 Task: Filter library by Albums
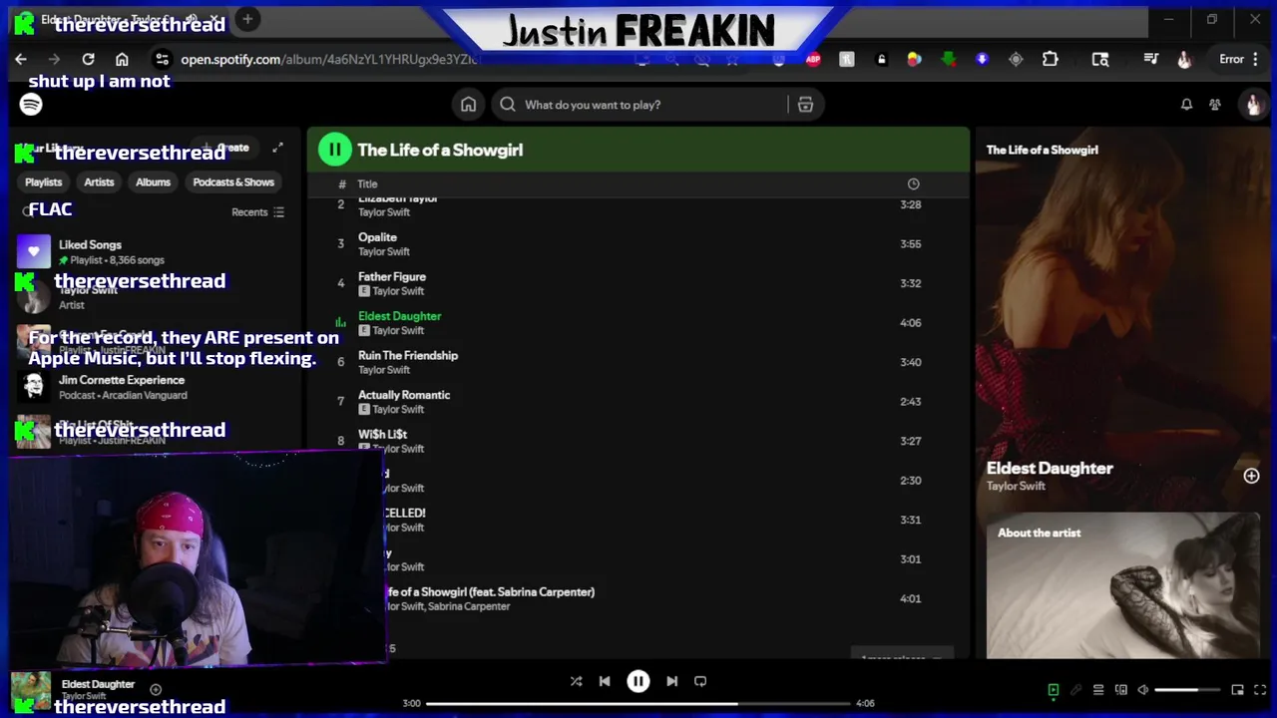pos(153,182)
